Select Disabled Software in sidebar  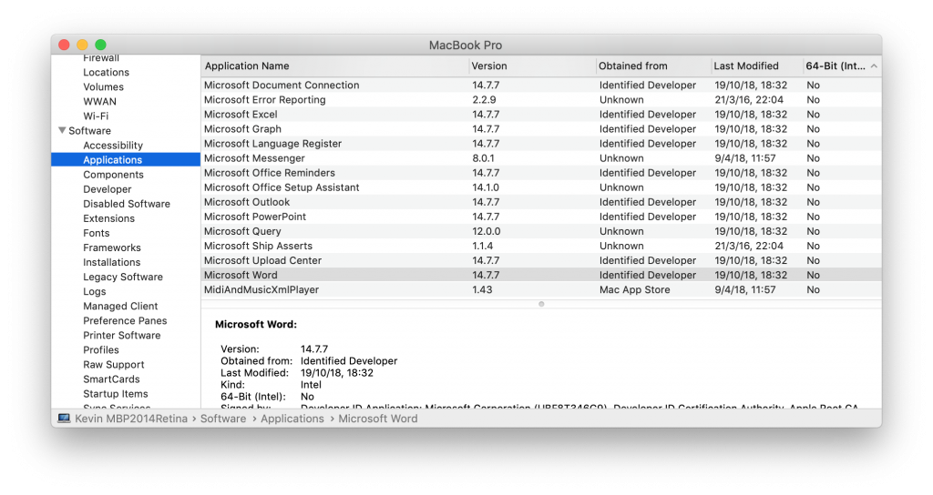pos(127,204)
